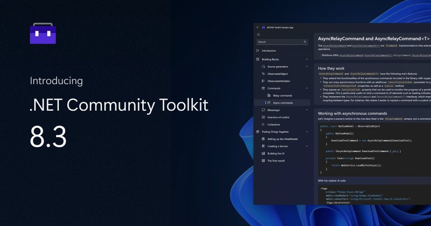This screenshot has height=226, width=431.
Task: Click code line 'public IAsyncRelayCommand DownloadTextCommand'
Action: pos(363,151)
